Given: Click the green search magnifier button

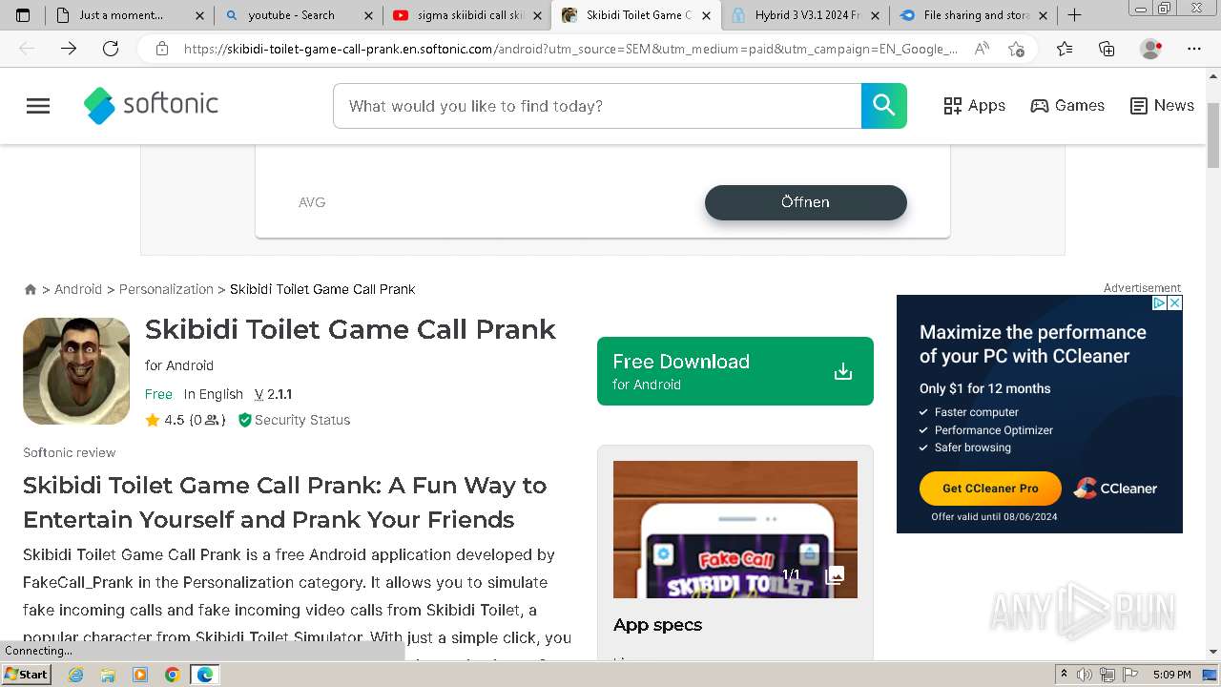Looking at the screenshot, I should (x=884, y=106).
